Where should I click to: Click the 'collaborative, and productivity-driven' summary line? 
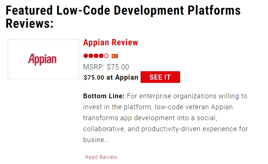165,129
